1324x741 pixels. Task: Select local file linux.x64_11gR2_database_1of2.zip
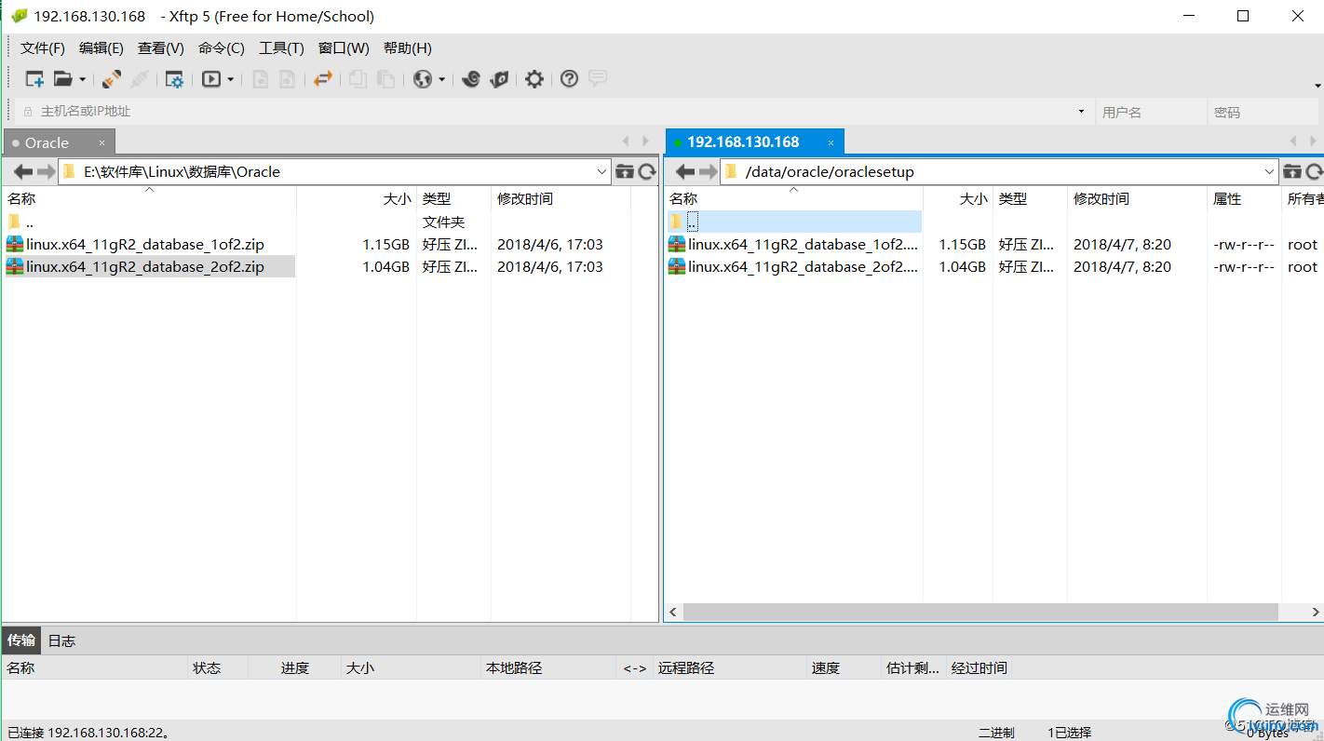145,245
